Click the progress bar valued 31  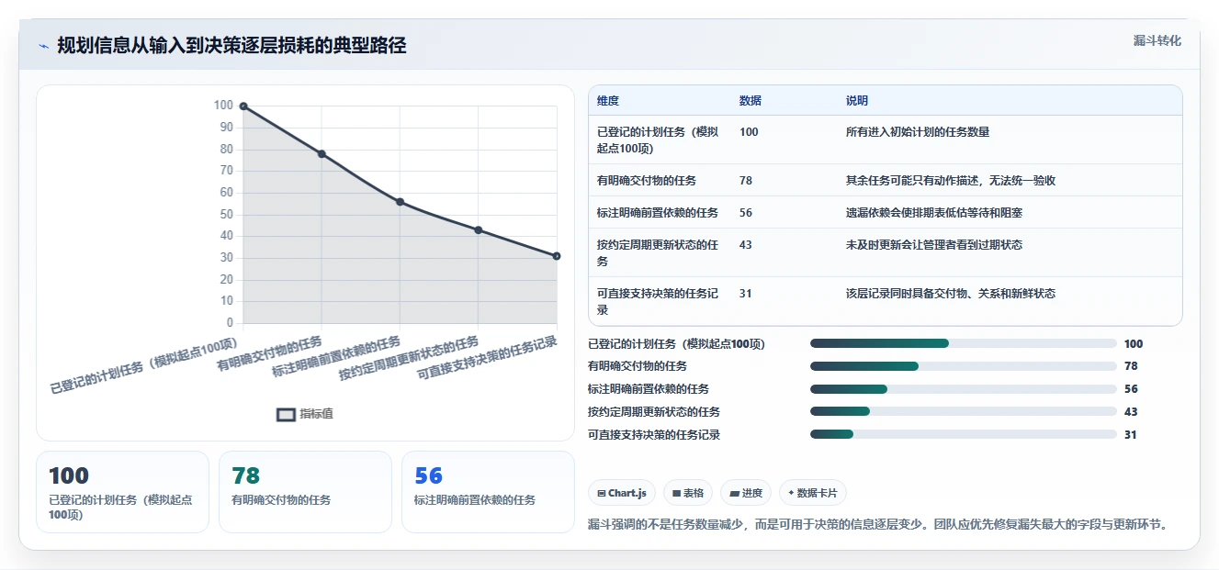click(x=964, y=435)
